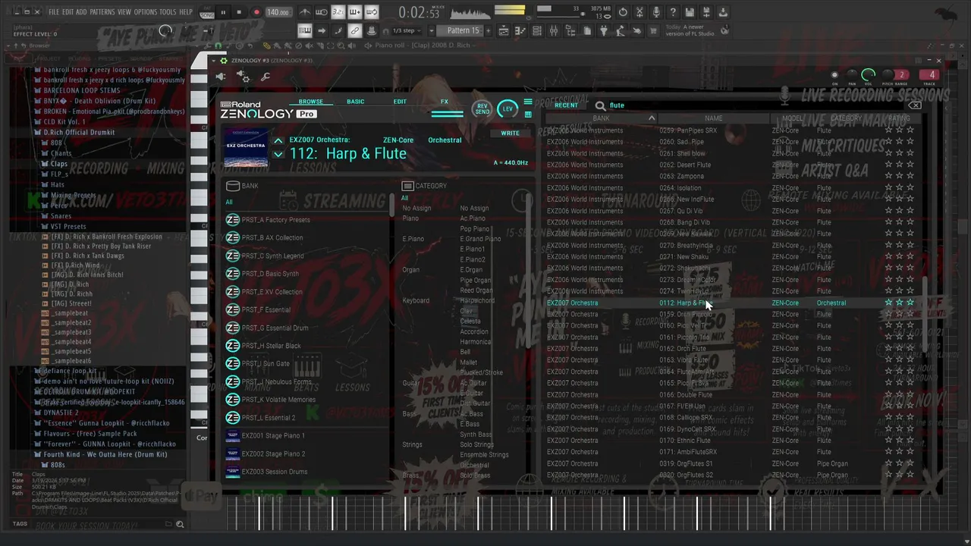
Task: Toggle the 3.2 countdown before recording
Action: pos(338,12)
